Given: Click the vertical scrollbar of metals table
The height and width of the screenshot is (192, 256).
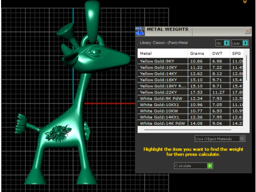Looking at the screenshot, I should pyautogui.click(x=246, y=68).
